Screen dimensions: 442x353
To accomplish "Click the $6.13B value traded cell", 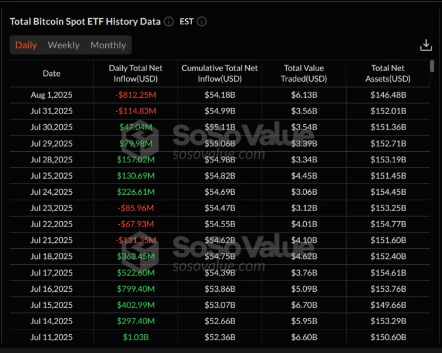I will click(x=304, y=95).
